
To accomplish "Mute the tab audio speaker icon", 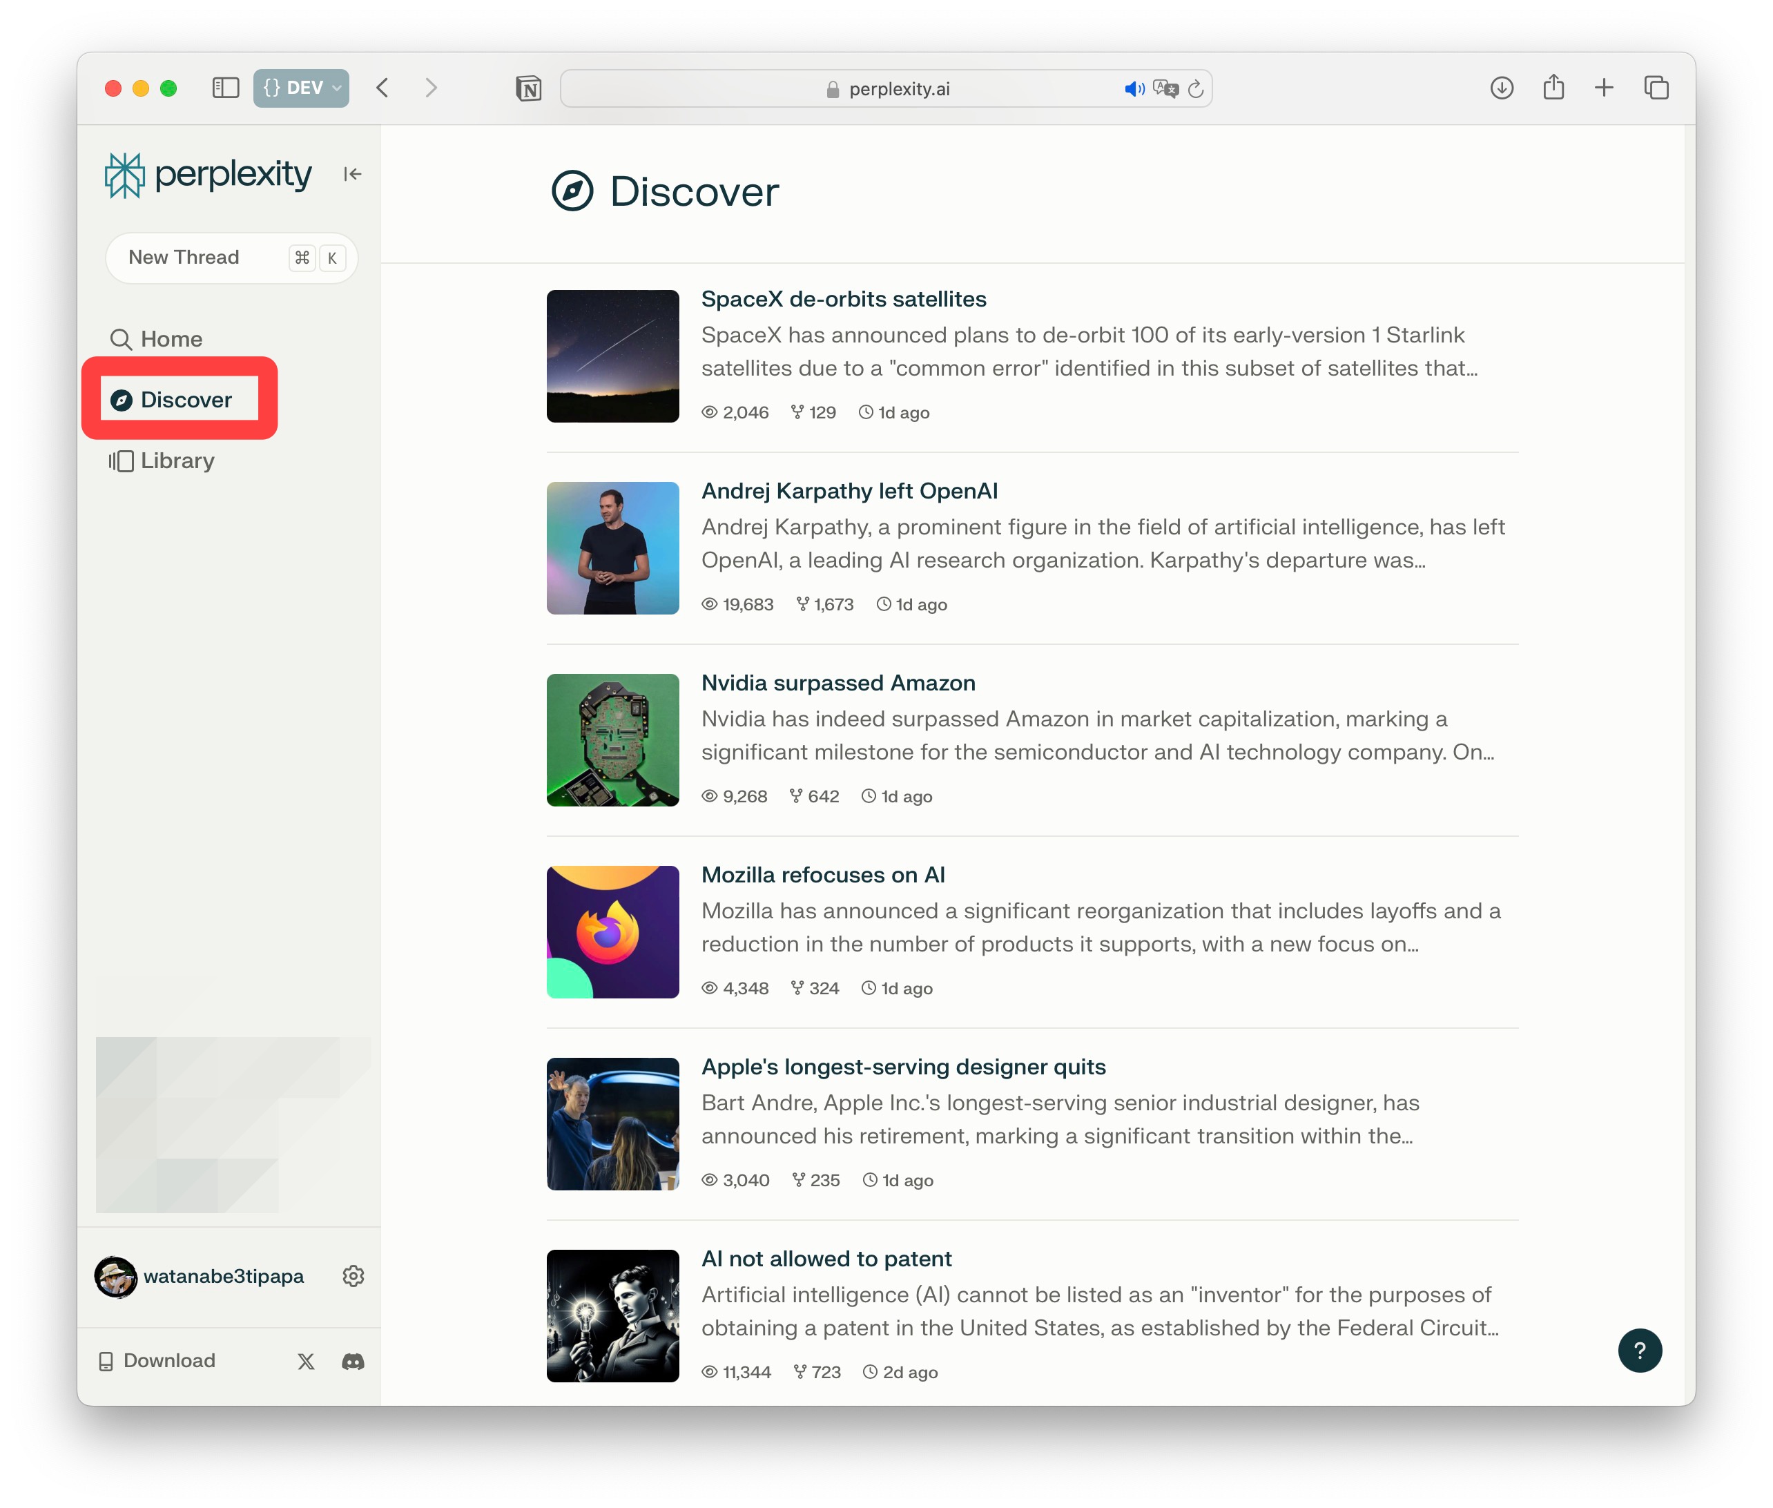I will tap(1134, 89).
